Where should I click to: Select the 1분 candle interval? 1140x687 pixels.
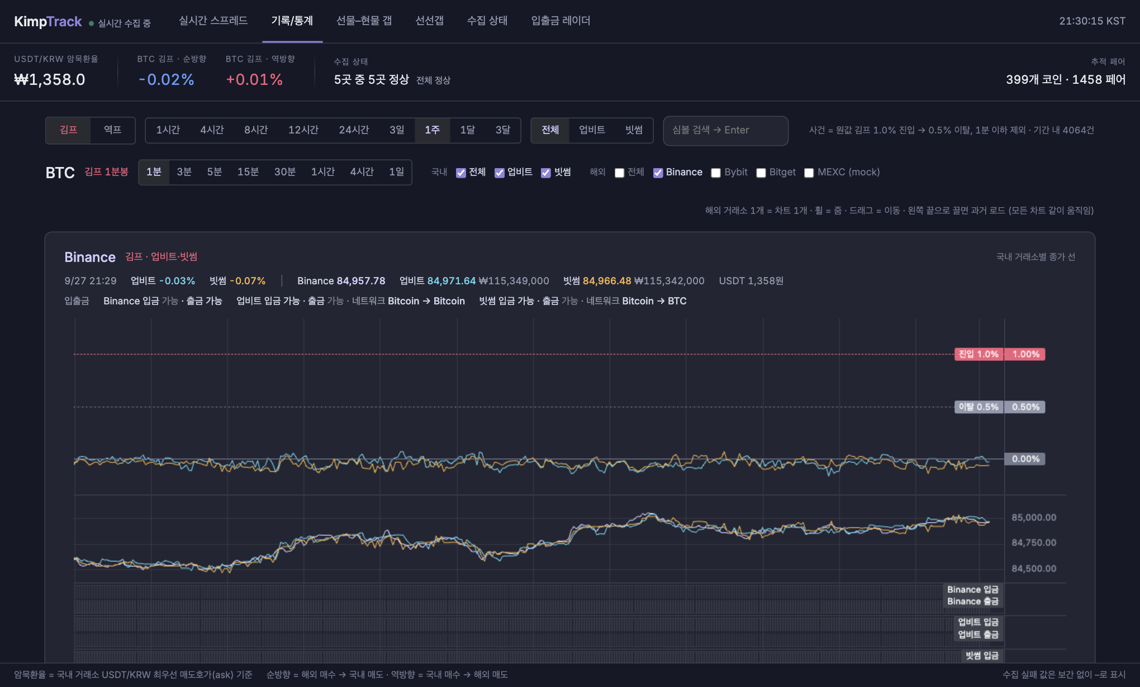click(x=154, y=172)
